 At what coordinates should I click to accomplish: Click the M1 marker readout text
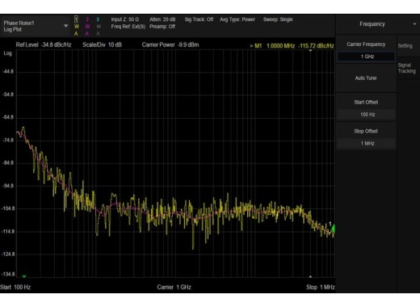point(292,46)
